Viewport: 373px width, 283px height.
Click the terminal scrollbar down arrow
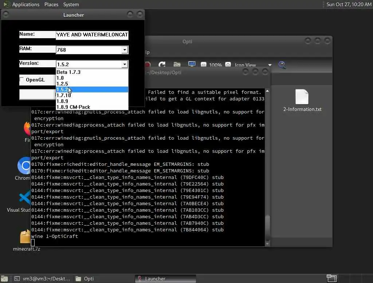coord(267,244)
